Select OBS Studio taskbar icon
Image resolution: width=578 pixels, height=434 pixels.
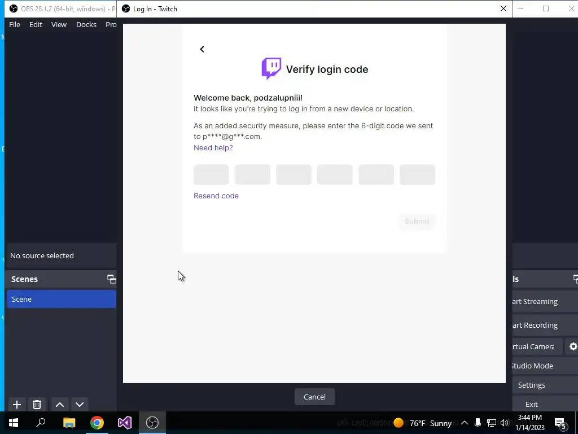click(x=152, y=423)
